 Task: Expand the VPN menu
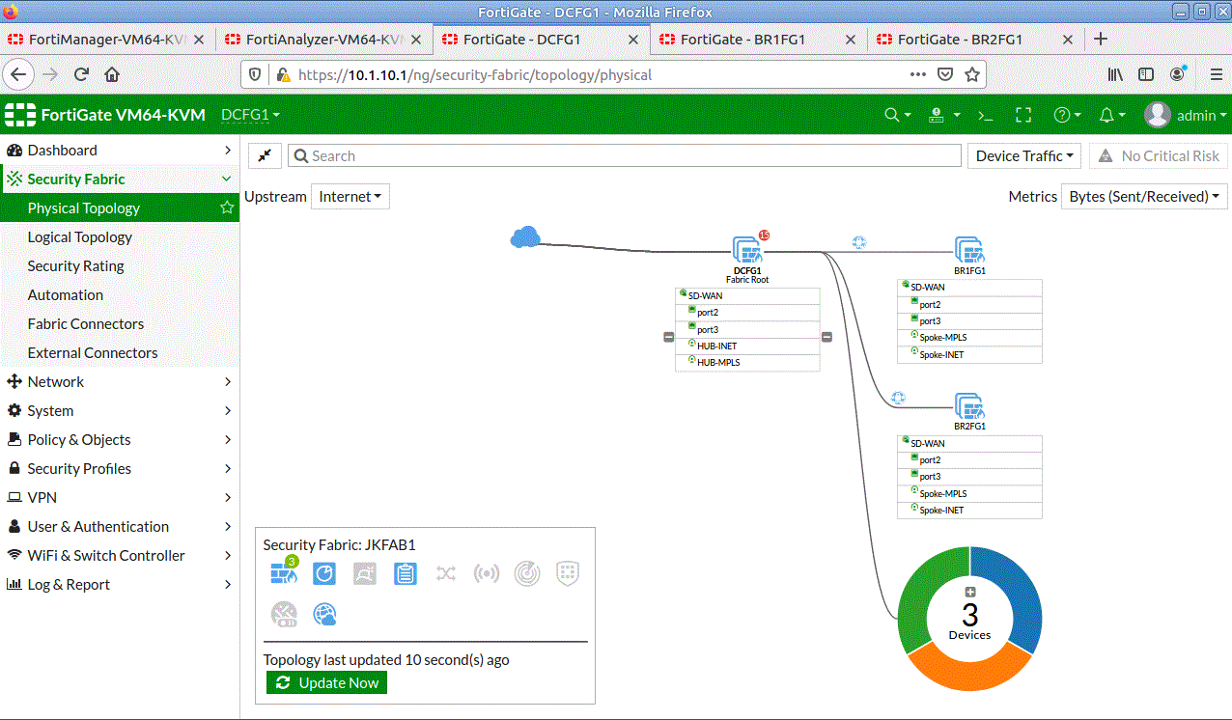click(x=120, y=497)
